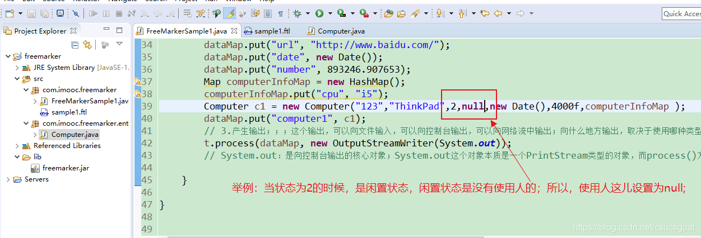Image resolution: width=701 pixels, height=238 pixels.
Task: Close the Project Explorer view
Action: (74, 31)
